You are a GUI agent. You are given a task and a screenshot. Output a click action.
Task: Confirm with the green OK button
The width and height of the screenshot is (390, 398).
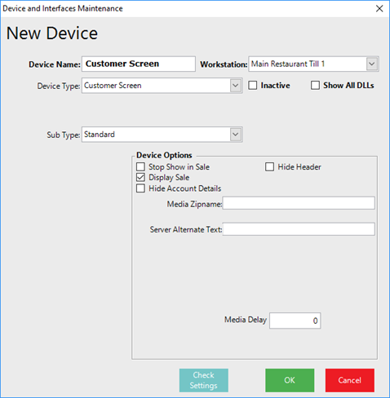coord(290,380)
